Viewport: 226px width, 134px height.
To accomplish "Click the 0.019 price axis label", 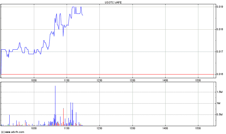I will [220, 7].
